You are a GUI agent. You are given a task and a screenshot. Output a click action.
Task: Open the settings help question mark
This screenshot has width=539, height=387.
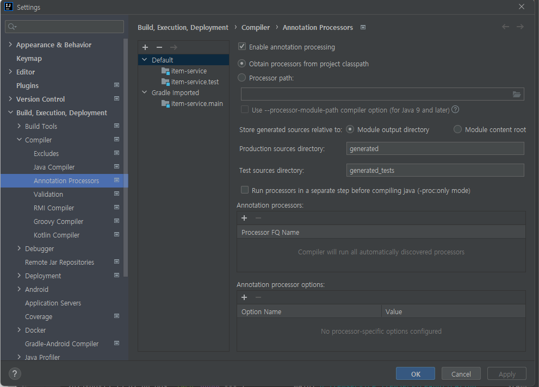15,373
